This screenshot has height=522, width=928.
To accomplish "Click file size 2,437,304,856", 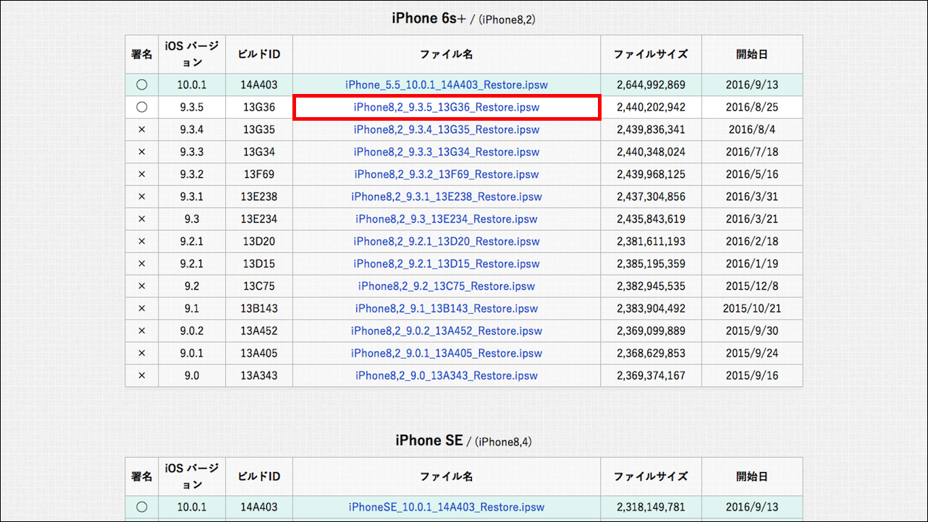I will (651, 197).
